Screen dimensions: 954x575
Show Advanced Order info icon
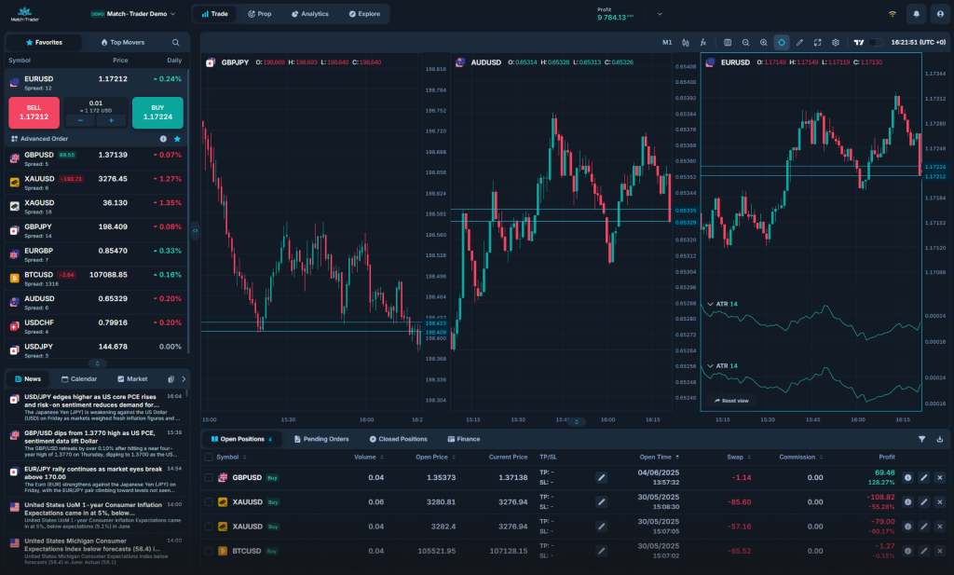(163, 139)
